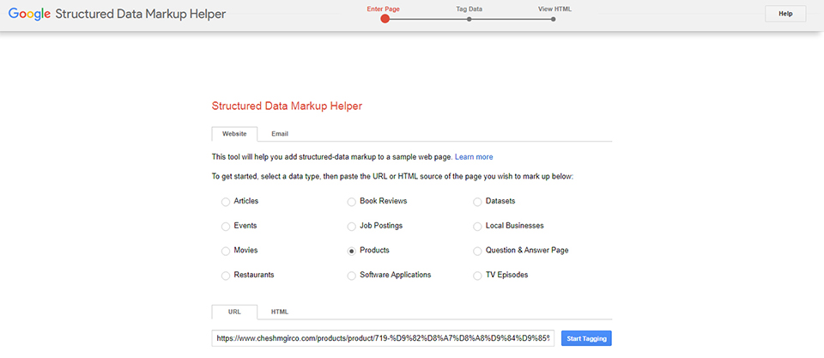Switch to the Email tab
Screen dimensions: 824x358
click(280, 134)
